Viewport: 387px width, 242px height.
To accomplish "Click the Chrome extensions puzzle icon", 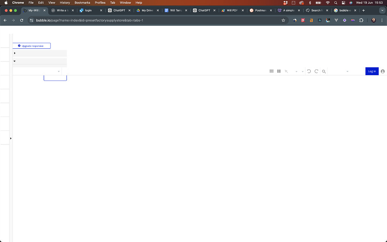I will [361, 20].
